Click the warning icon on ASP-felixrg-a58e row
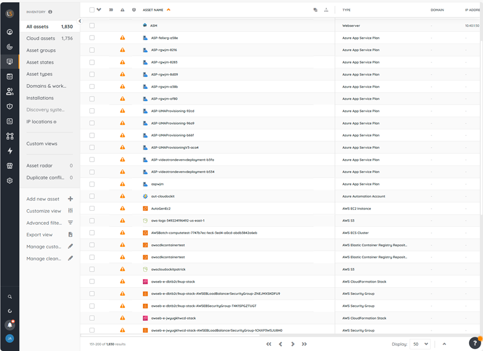The width and height of the screenshot is (483, 351). click(x=122, y=38)
